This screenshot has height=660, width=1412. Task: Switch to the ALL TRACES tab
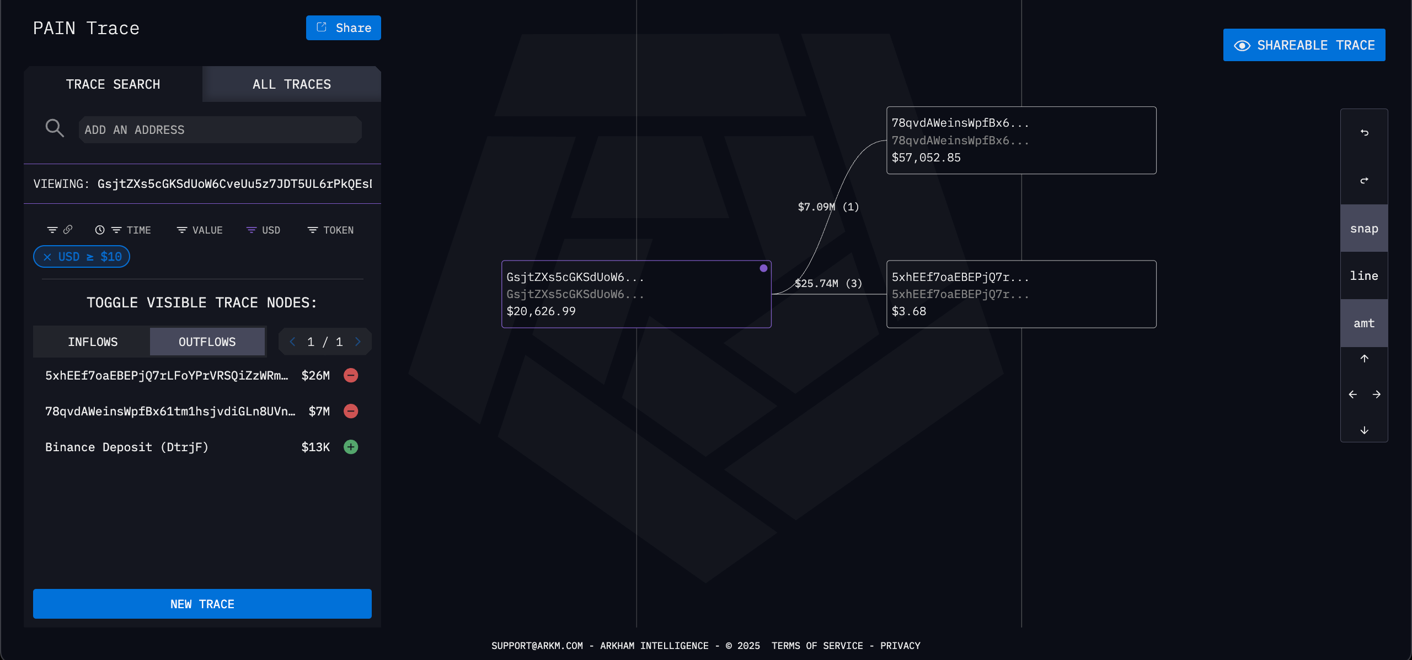click(291, 84)
